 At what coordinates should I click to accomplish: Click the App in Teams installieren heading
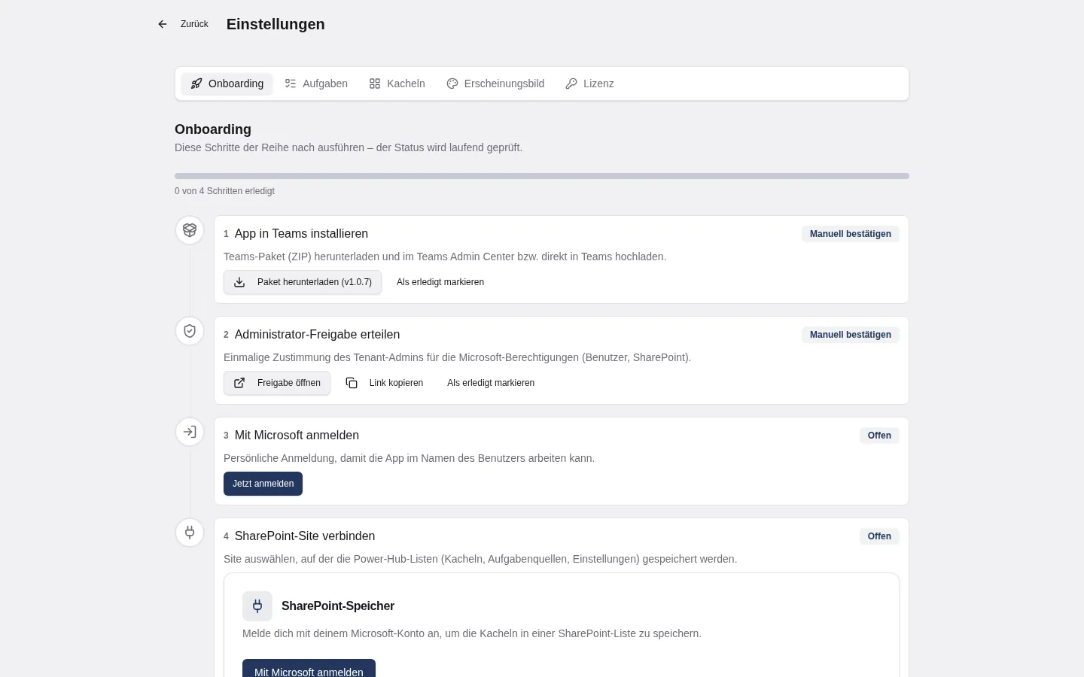coord(301,234)
